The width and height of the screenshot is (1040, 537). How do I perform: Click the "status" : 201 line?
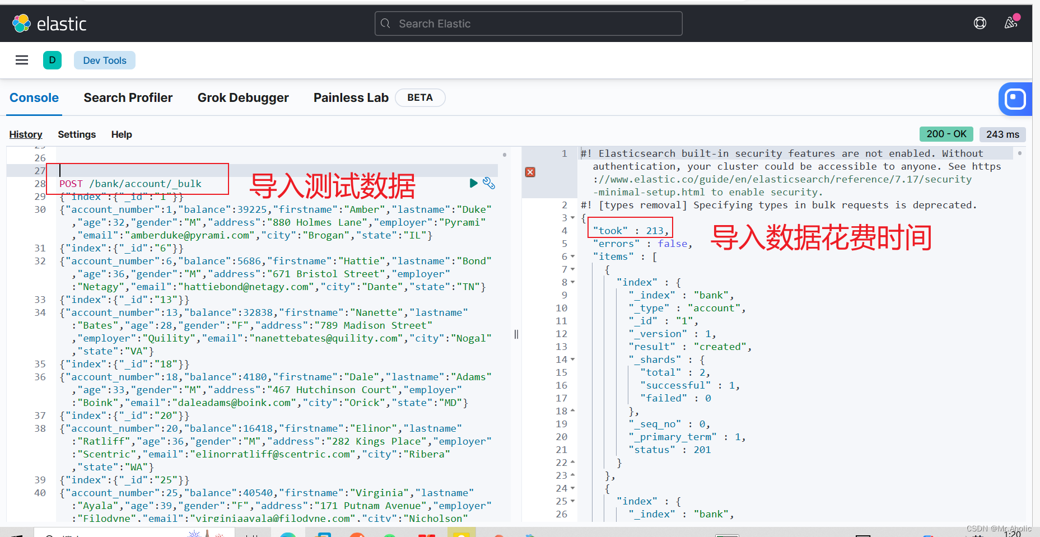(670, 450)
